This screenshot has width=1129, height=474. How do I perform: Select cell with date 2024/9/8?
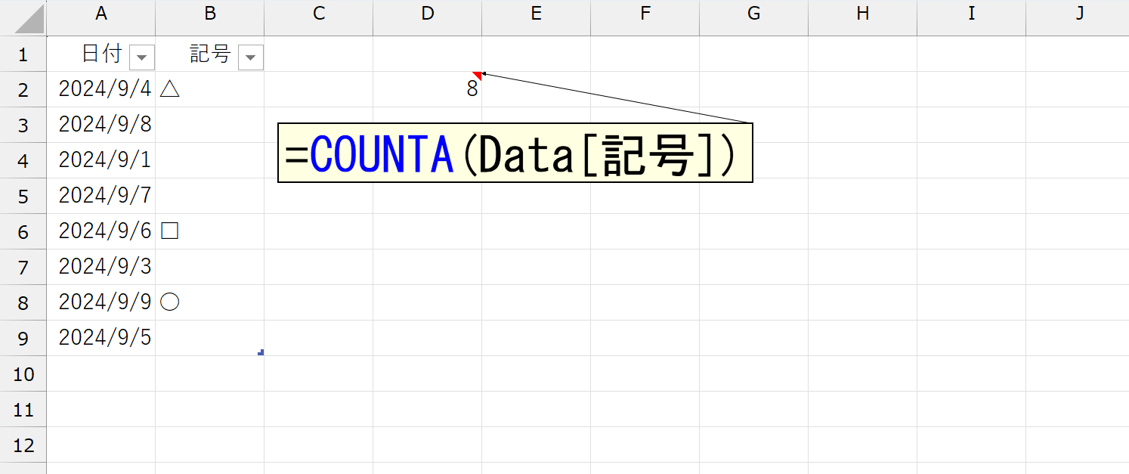click(101, 125)
